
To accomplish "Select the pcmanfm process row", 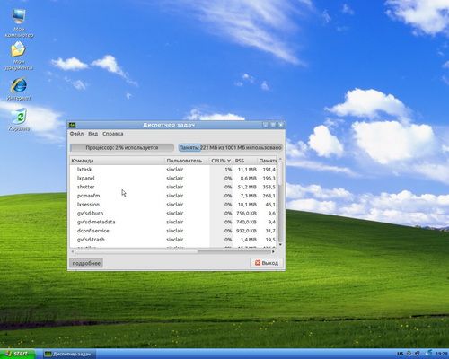I will (173, 196).
